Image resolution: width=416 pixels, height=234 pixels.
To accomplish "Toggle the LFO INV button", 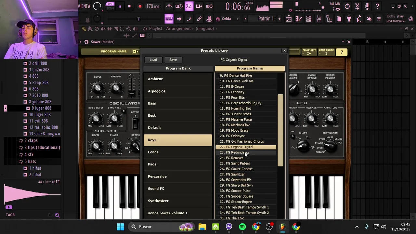I will (292, 136).
